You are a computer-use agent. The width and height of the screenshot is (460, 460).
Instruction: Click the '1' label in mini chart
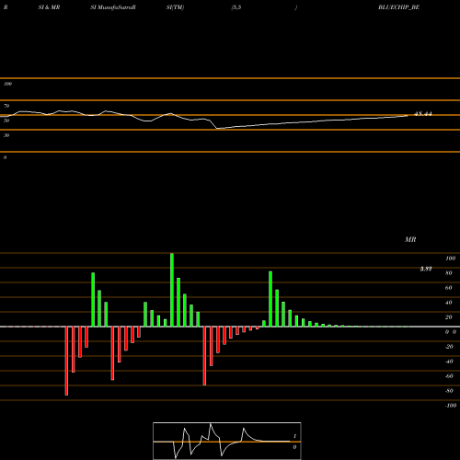(x=294, y=436)
